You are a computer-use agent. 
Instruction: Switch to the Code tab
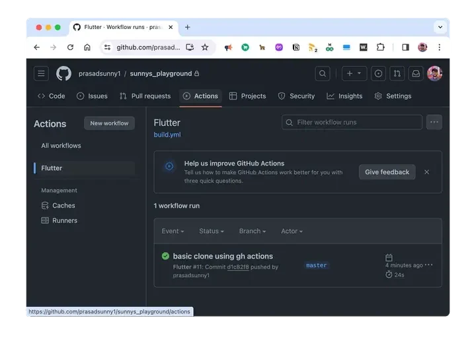pos(52,96)
